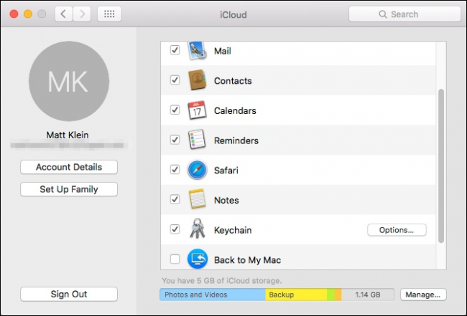Click the MK profile avatar

point(69,81)
